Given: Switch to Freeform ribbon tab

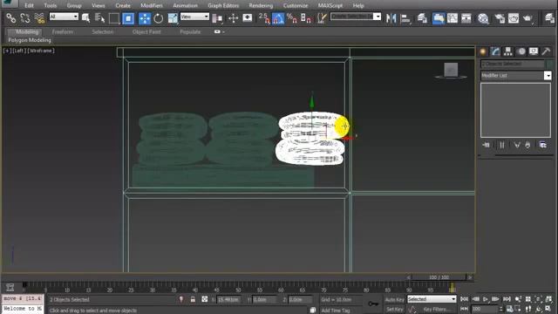Looking at the screenshot, I should pos(63,31).
